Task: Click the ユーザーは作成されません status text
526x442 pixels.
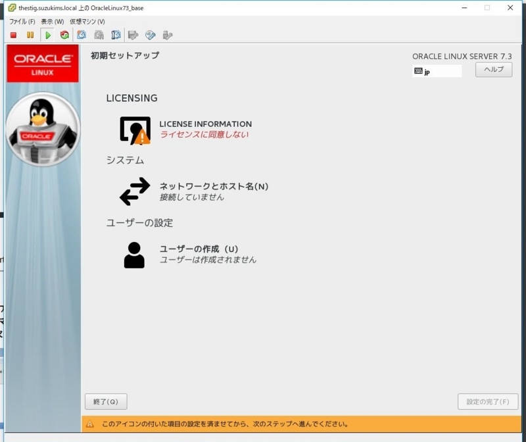Action: point(208,260)
